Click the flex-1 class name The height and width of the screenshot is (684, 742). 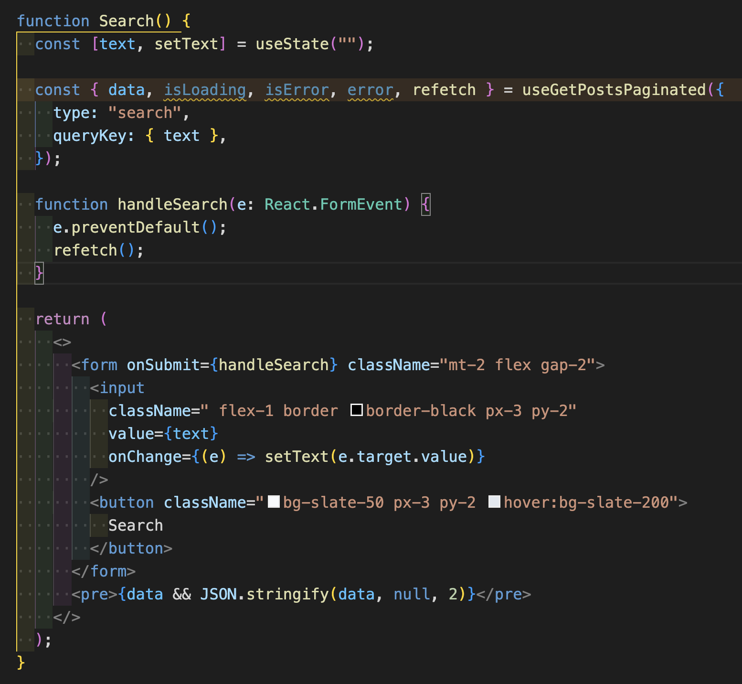246,411
